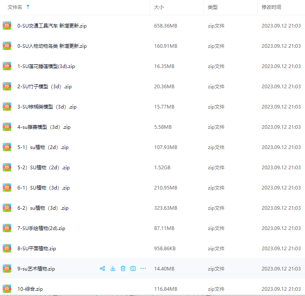Open the 5-2）SU植物（2d）.zip entry
305x296 pixels.
click(44, 168)
